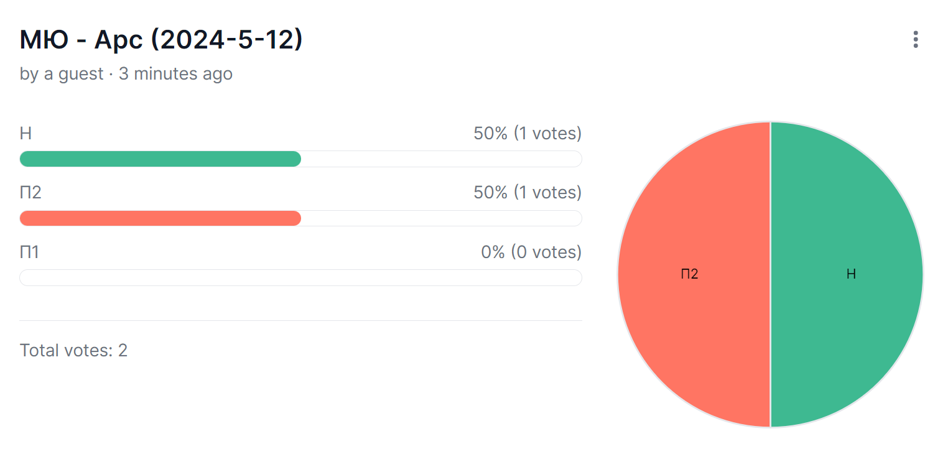The image size is (930, 449).
Task: Click the Н option label
Action: pos(26,133)
